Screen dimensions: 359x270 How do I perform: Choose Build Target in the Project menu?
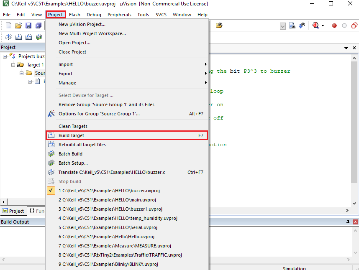127,135
